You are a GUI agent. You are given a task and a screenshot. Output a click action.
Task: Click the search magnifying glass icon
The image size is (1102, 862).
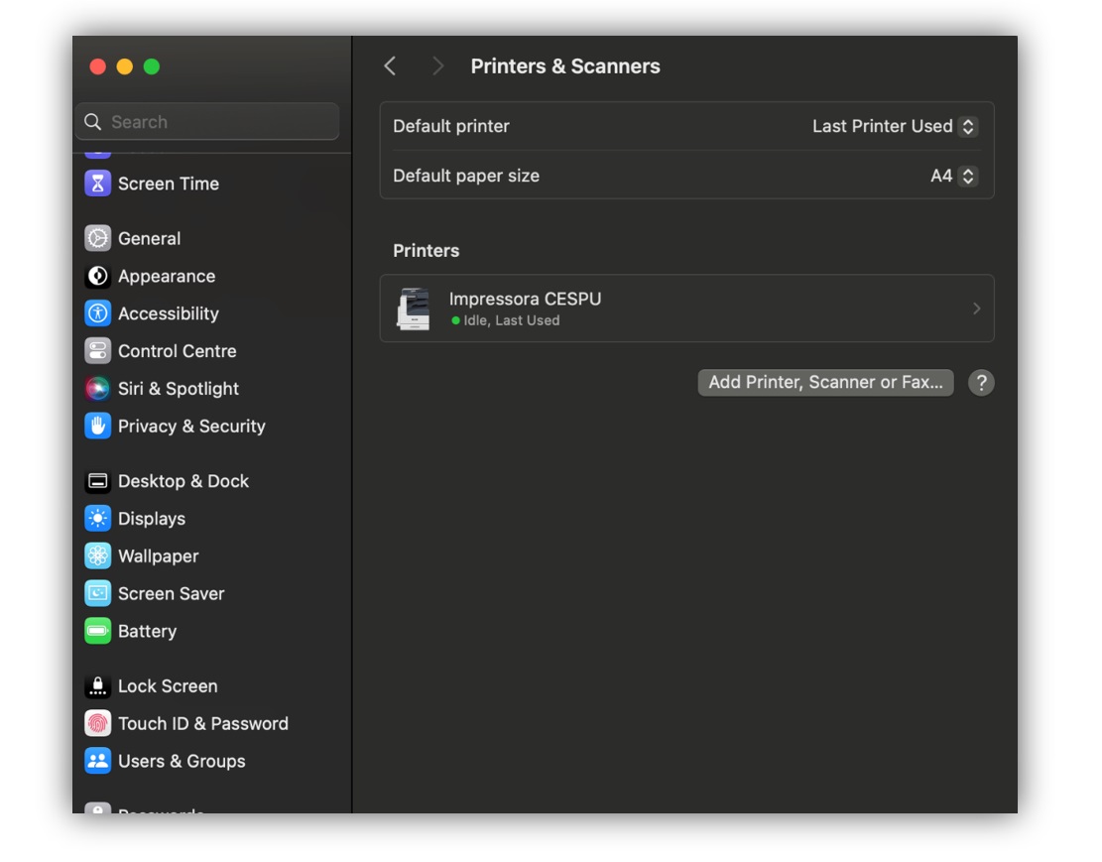pos(93,122)
